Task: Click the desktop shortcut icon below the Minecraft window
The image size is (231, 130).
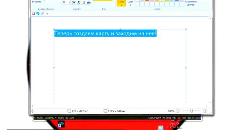Action: coord(61,125)
